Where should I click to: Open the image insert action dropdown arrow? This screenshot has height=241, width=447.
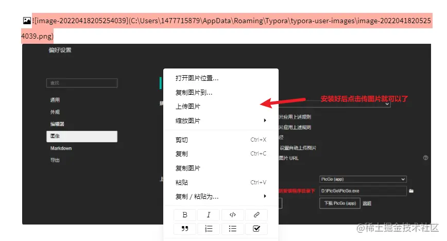pos(387,104)
